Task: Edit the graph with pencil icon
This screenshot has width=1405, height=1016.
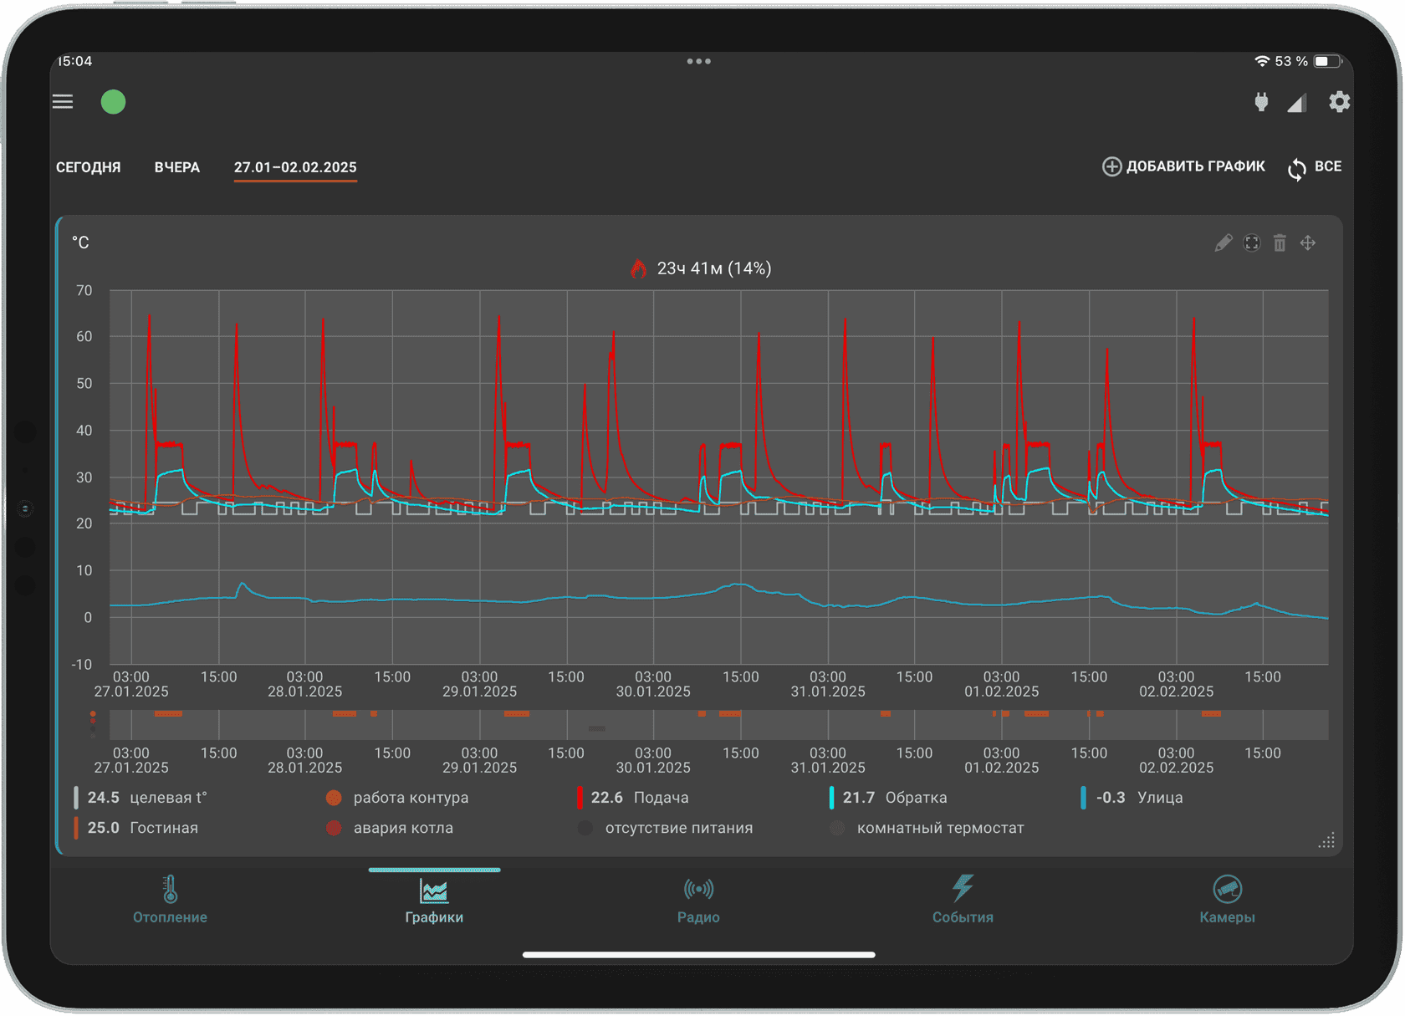Action: [1224, 243]
